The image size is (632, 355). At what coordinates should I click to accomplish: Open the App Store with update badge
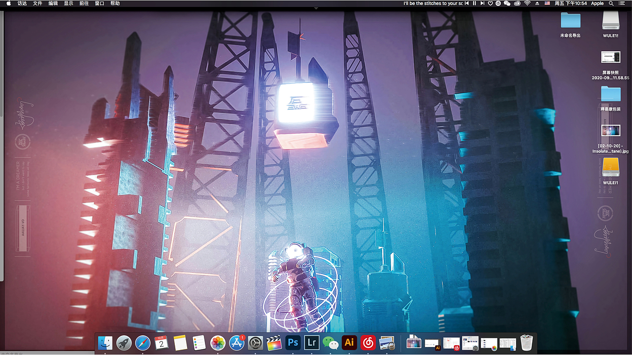[x=237, y=343]
